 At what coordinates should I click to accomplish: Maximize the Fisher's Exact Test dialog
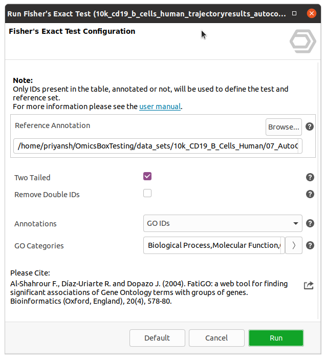[294, 14]
